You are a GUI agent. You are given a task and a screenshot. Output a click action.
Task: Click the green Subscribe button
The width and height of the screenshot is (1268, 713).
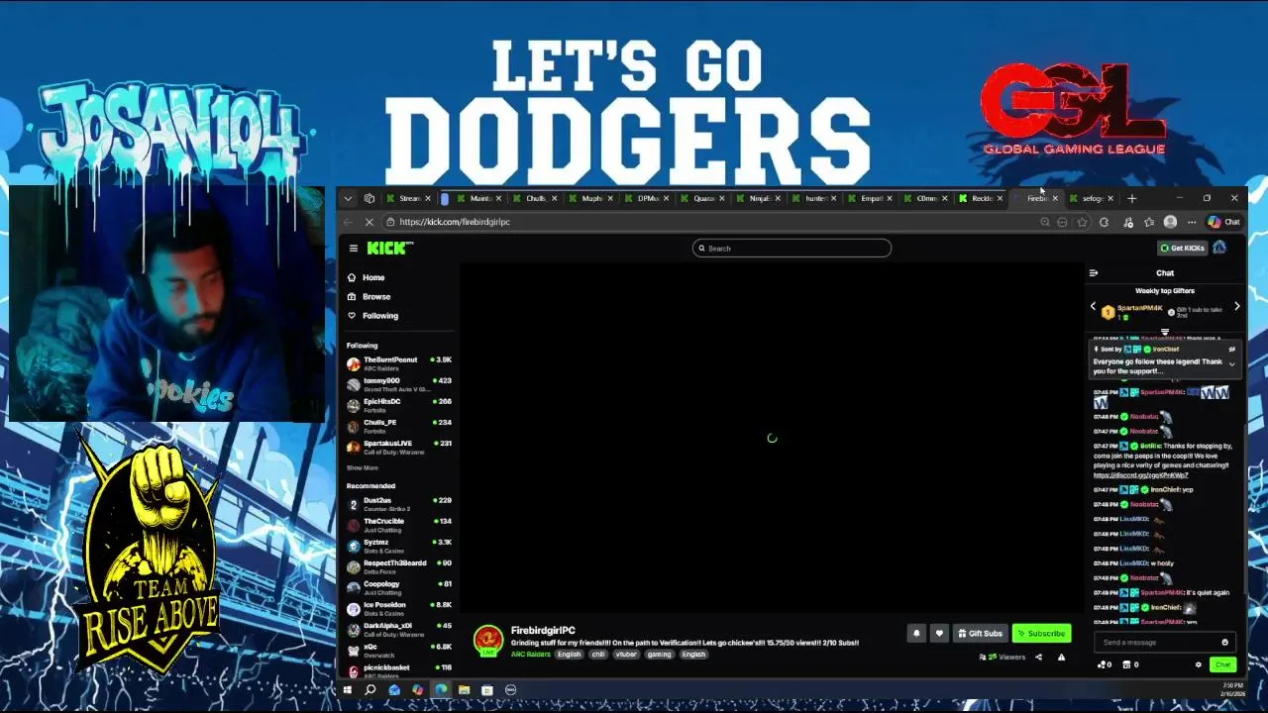click(1041, 634)
